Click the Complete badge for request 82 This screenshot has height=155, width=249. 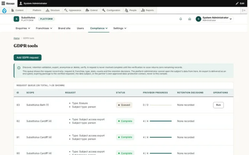tap(125, 121)
